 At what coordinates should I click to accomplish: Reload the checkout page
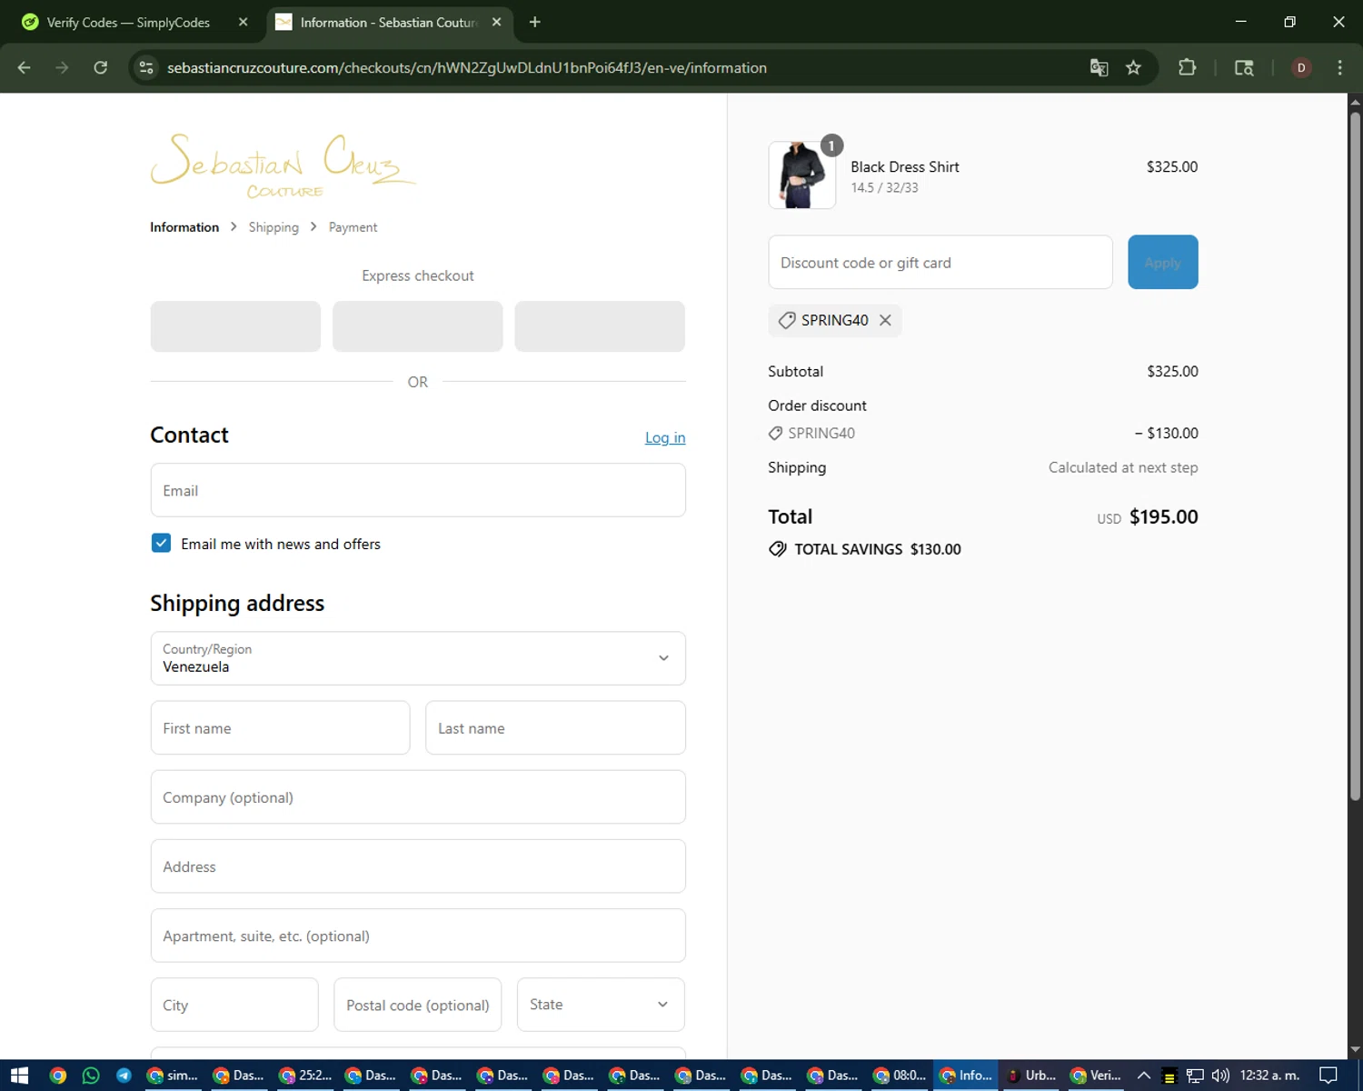pyautogui.click(x=101, y=67)
